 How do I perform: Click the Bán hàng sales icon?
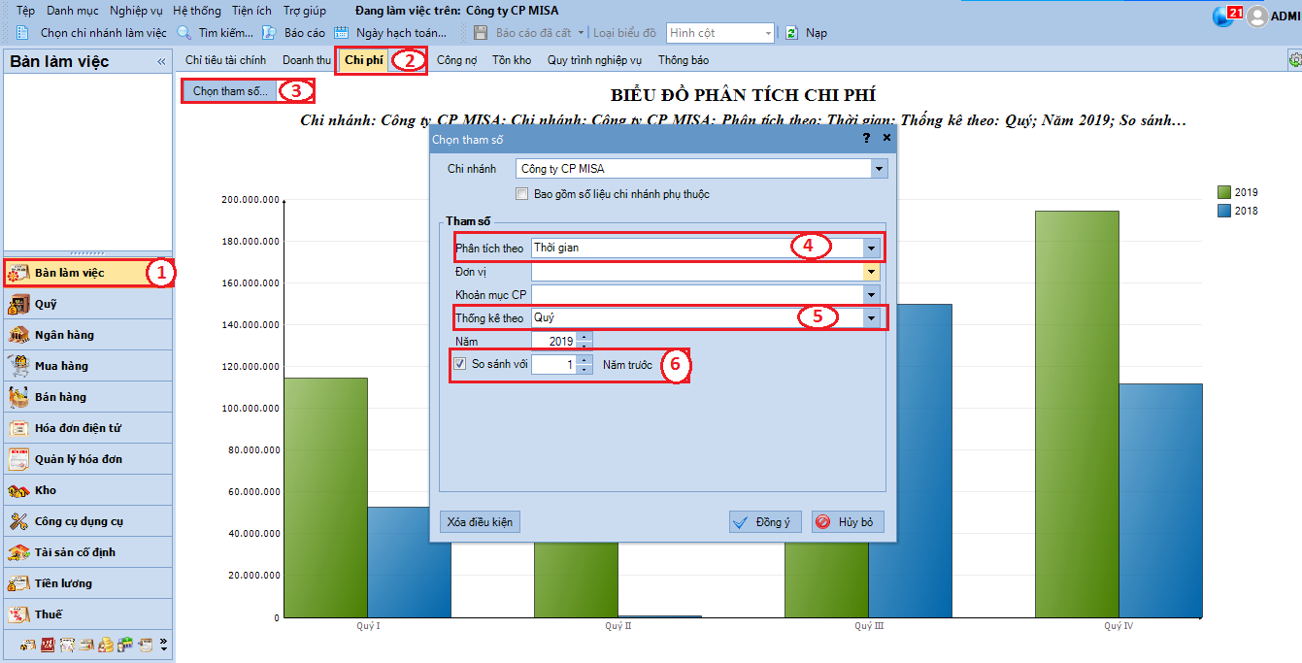point(17,397)
